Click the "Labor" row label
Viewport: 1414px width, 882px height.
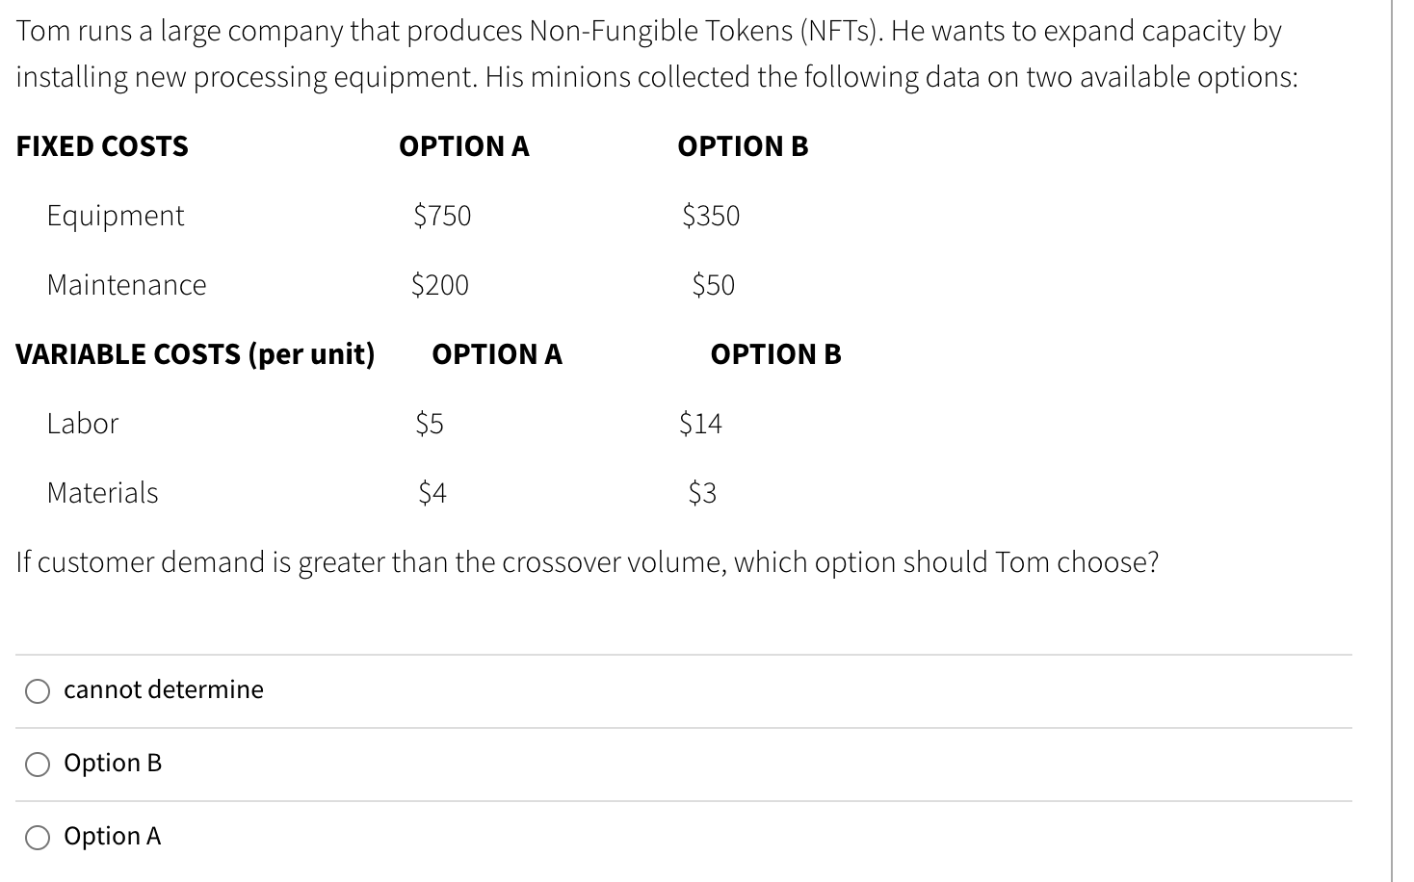click(83, 424)
